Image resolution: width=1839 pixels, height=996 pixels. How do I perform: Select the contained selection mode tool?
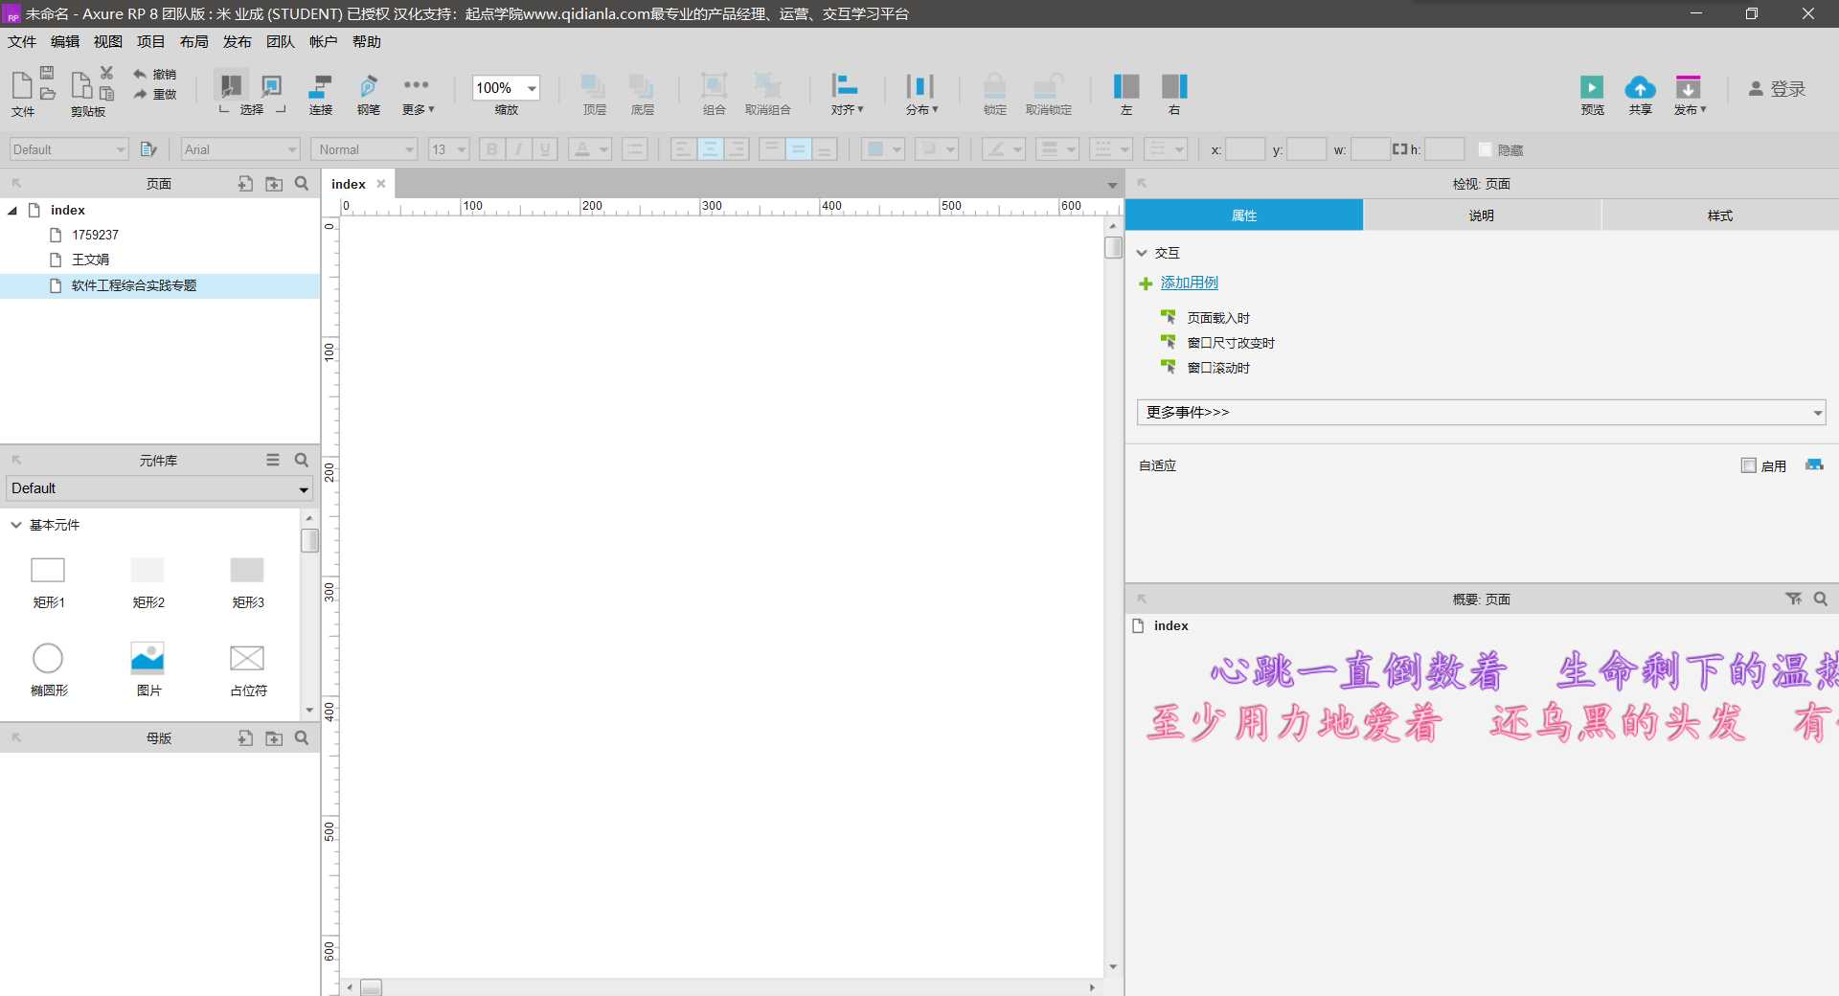[272, 86]
